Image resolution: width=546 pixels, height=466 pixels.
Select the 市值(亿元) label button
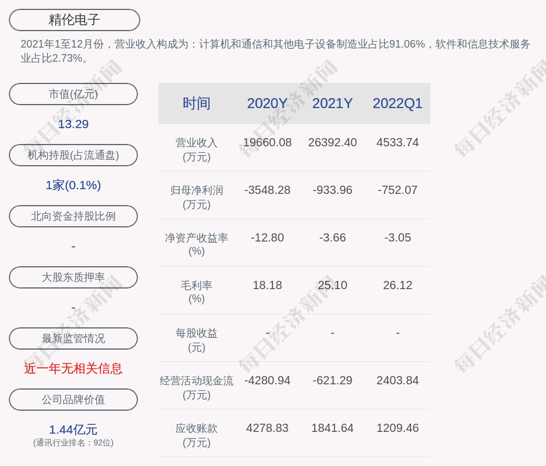[73, 94]
